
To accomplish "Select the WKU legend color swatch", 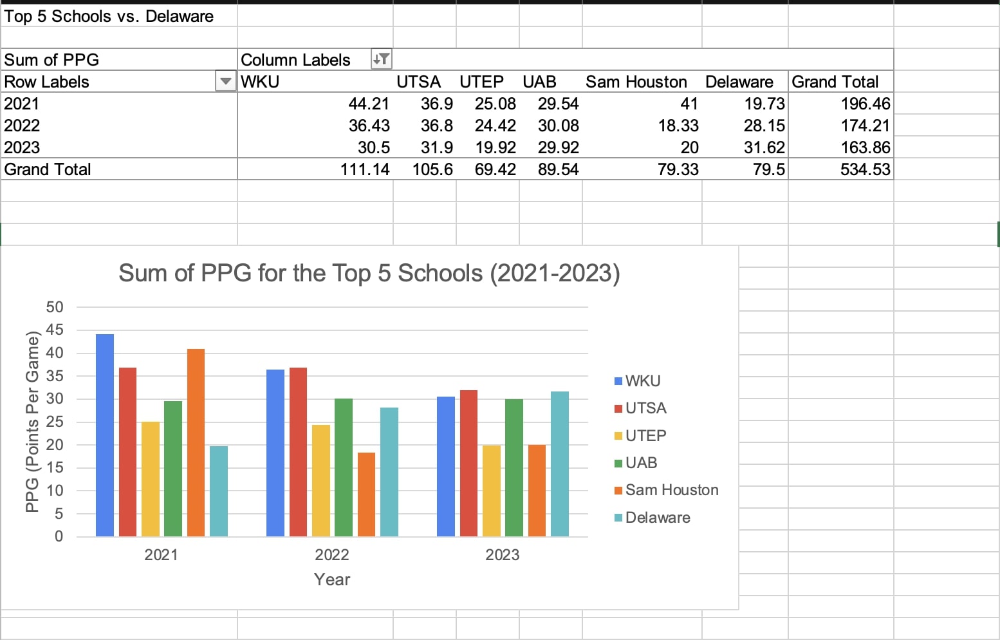I will point(618,381).
